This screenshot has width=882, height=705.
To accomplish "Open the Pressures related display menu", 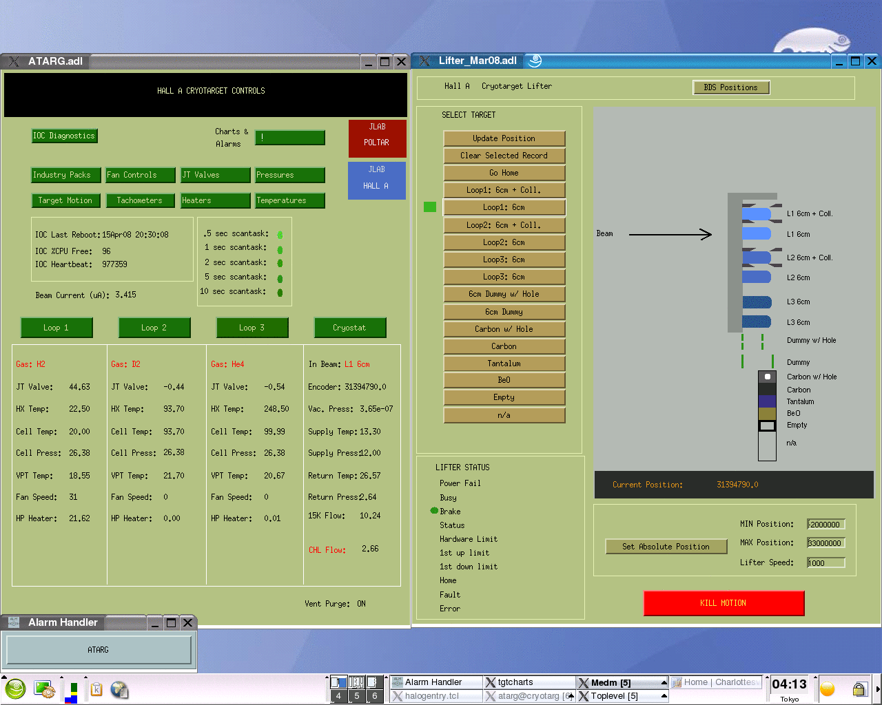I will pos(290,175).
